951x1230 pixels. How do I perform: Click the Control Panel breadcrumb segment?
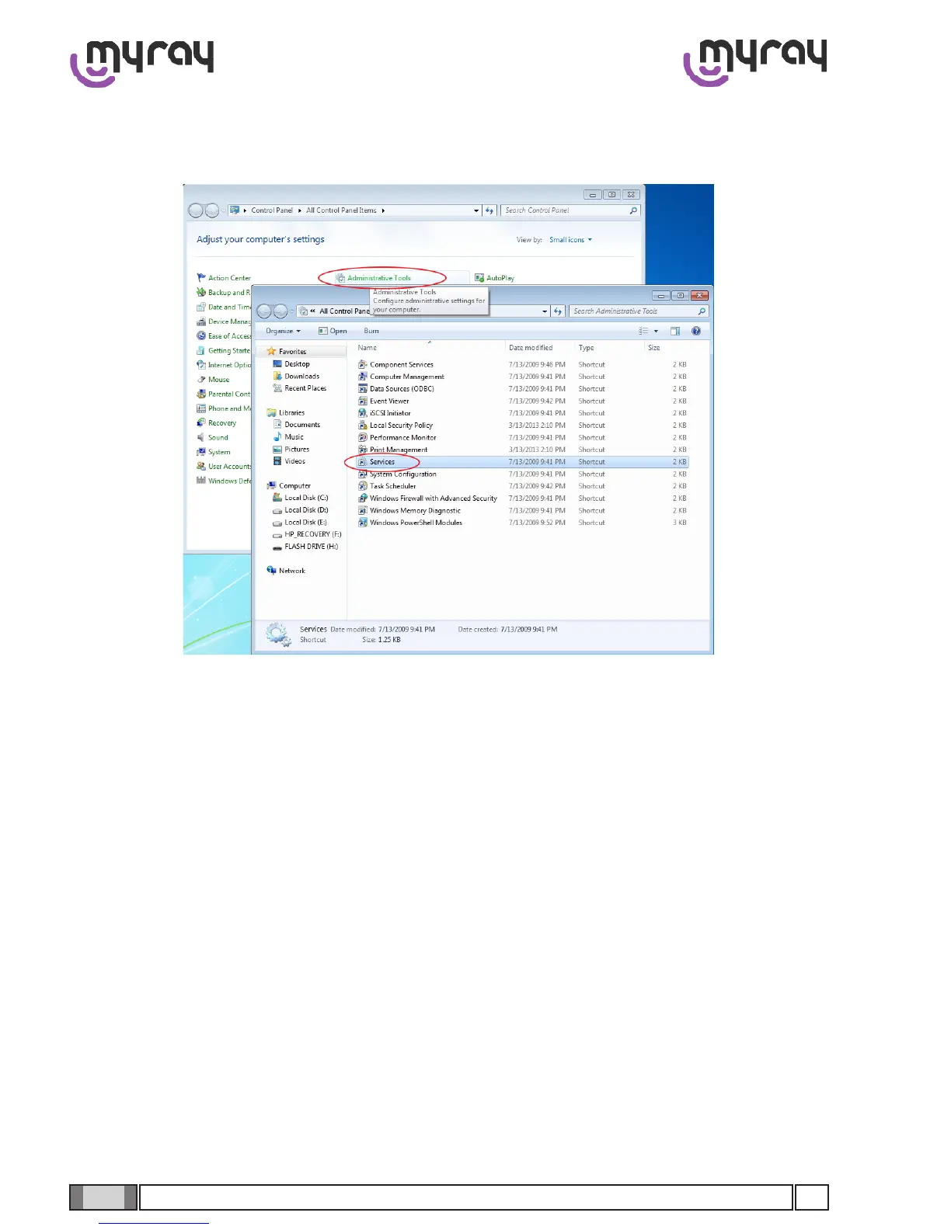[x=272, y=210]
